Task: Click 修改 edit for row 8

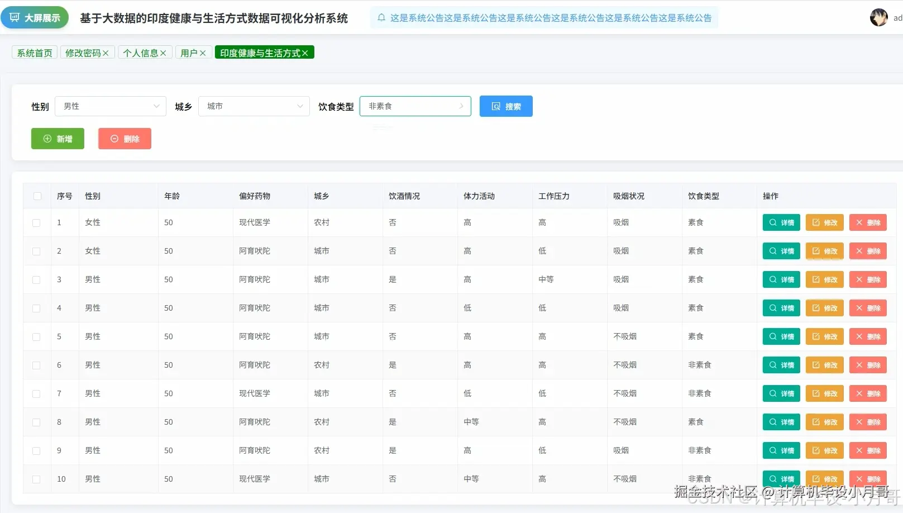Action: pos(824,422)
